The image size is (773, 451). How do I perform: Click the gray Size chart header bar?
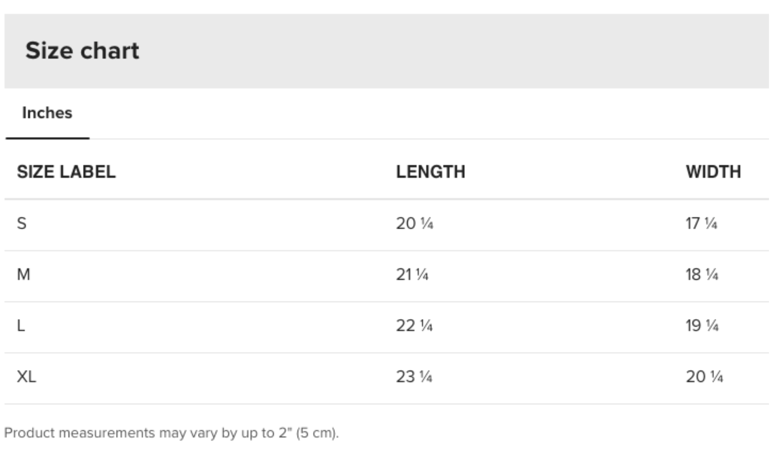click(x=387, y=51)
